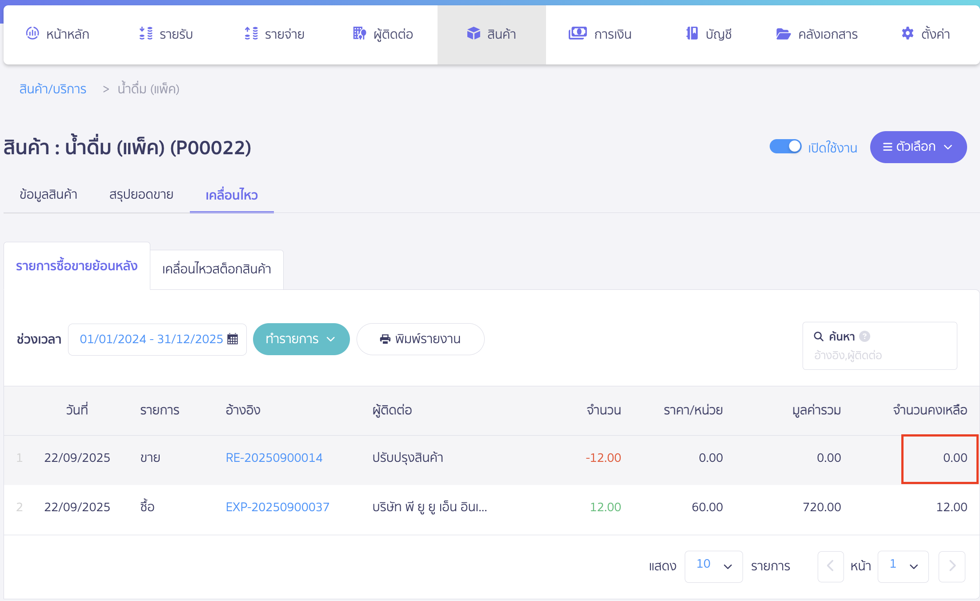Click the income list icon
This screenshot has width=980, height=601.
(145, 33)
